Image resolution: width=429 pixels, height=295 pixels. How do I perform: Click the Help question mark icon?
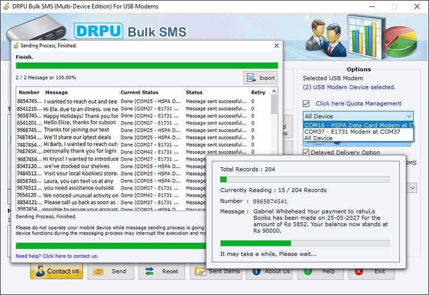[308, 271]
